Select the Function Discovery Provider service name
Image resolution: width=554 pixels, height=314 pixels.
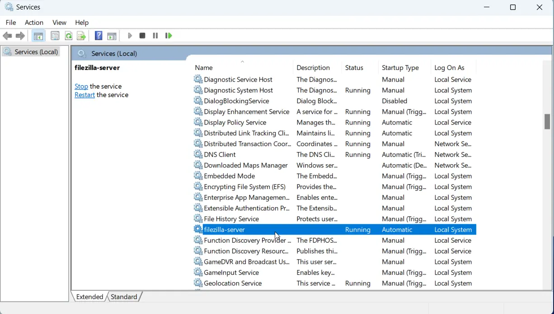coord(247,240)
